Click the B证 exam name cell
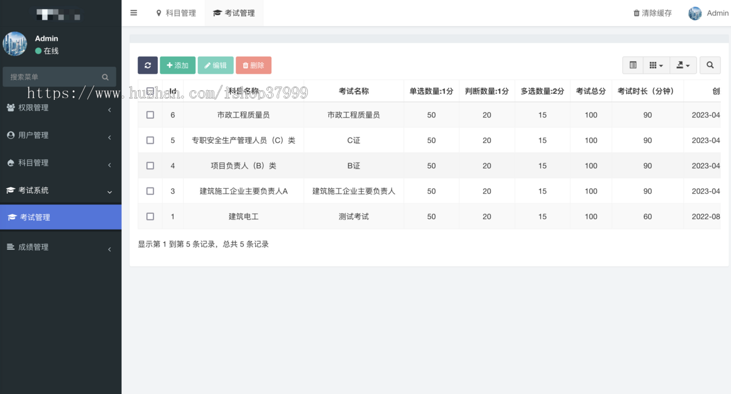The image size is (731, 394). click(x=354, y=166)
